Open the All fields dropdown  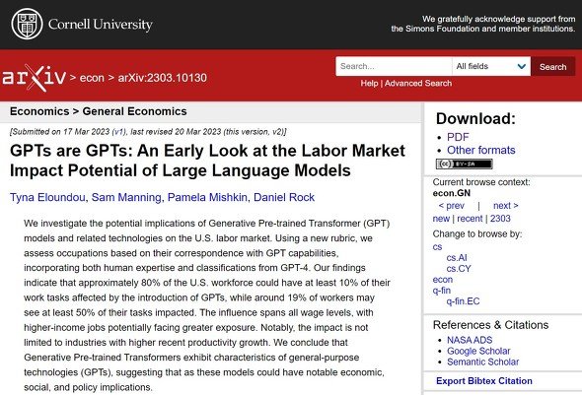491,66
